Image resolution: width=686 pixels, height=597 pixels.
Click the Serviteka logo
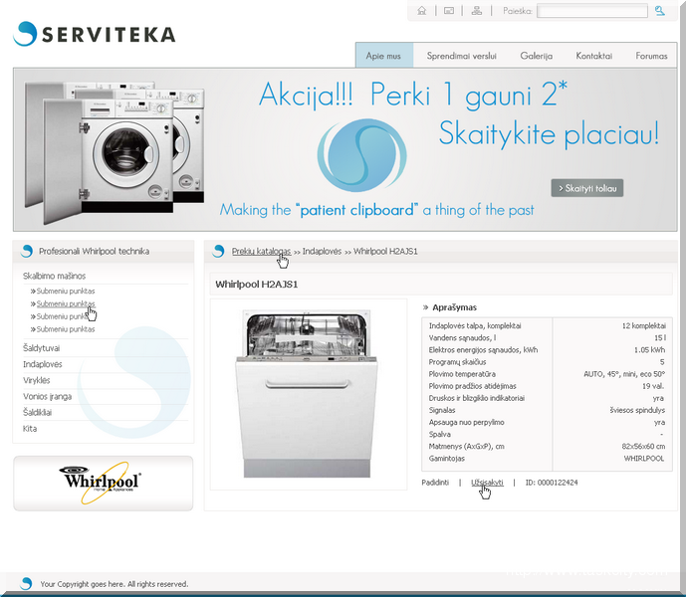pos(95,34)
